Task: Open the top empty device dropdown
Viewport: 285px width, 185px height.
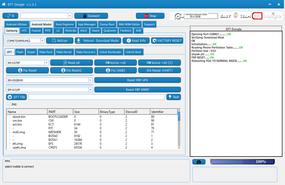Action: 70,16
